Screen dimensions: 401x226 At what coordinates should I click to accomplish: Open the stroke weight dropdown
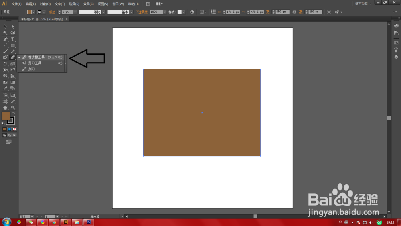coord(75,12)
